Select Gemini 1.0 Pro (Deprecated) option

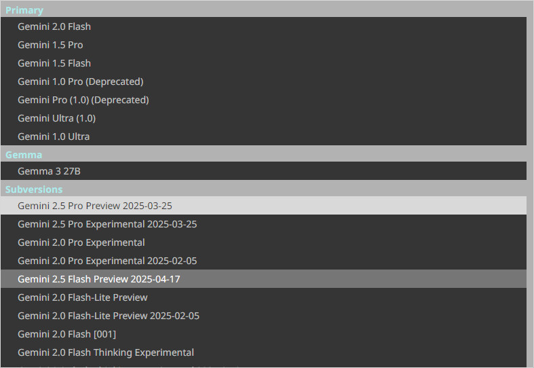point(80,81)
